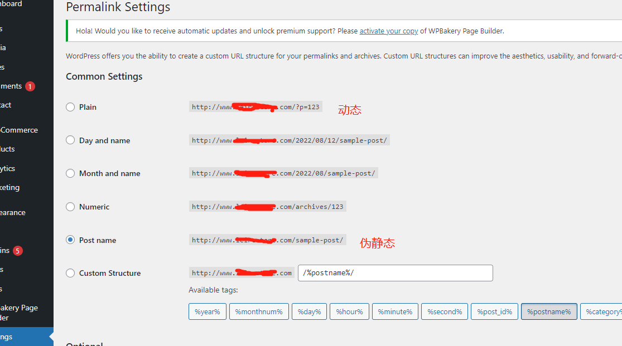Click the %post_id% tag button
The width and height of the screenshot is (622, 346).
[495, 311]
